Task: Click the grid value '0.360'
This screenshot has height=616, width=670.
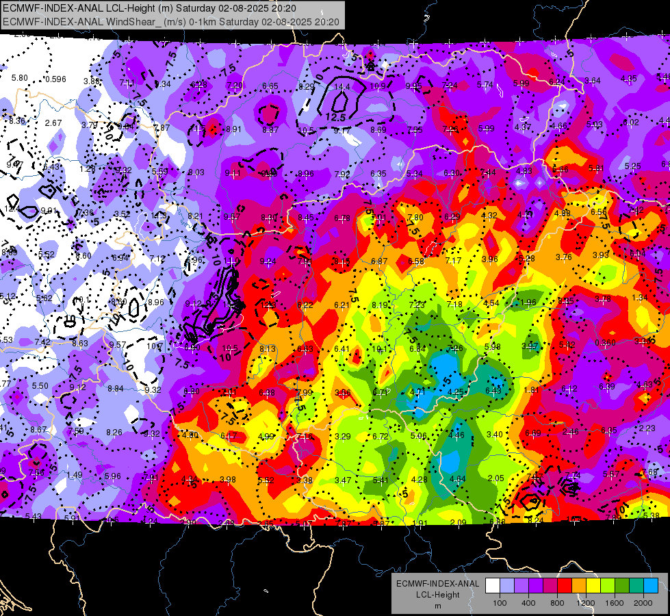Action: click(605, 343)
